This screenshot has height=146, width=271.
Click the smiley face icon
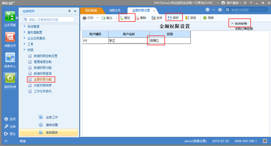point(207,10)
